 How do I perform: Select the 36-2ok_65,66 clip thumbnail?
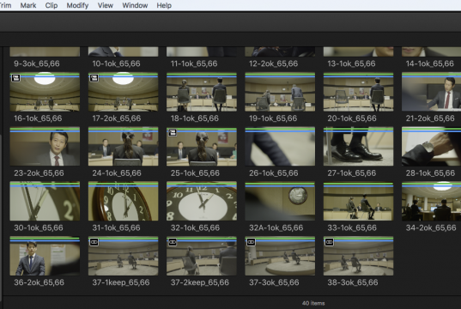click(x=45, y=256)
